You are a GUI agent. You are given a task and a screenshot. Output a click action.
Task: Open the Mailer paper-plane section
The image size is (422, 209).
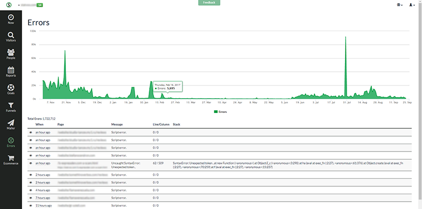(11, 125)
